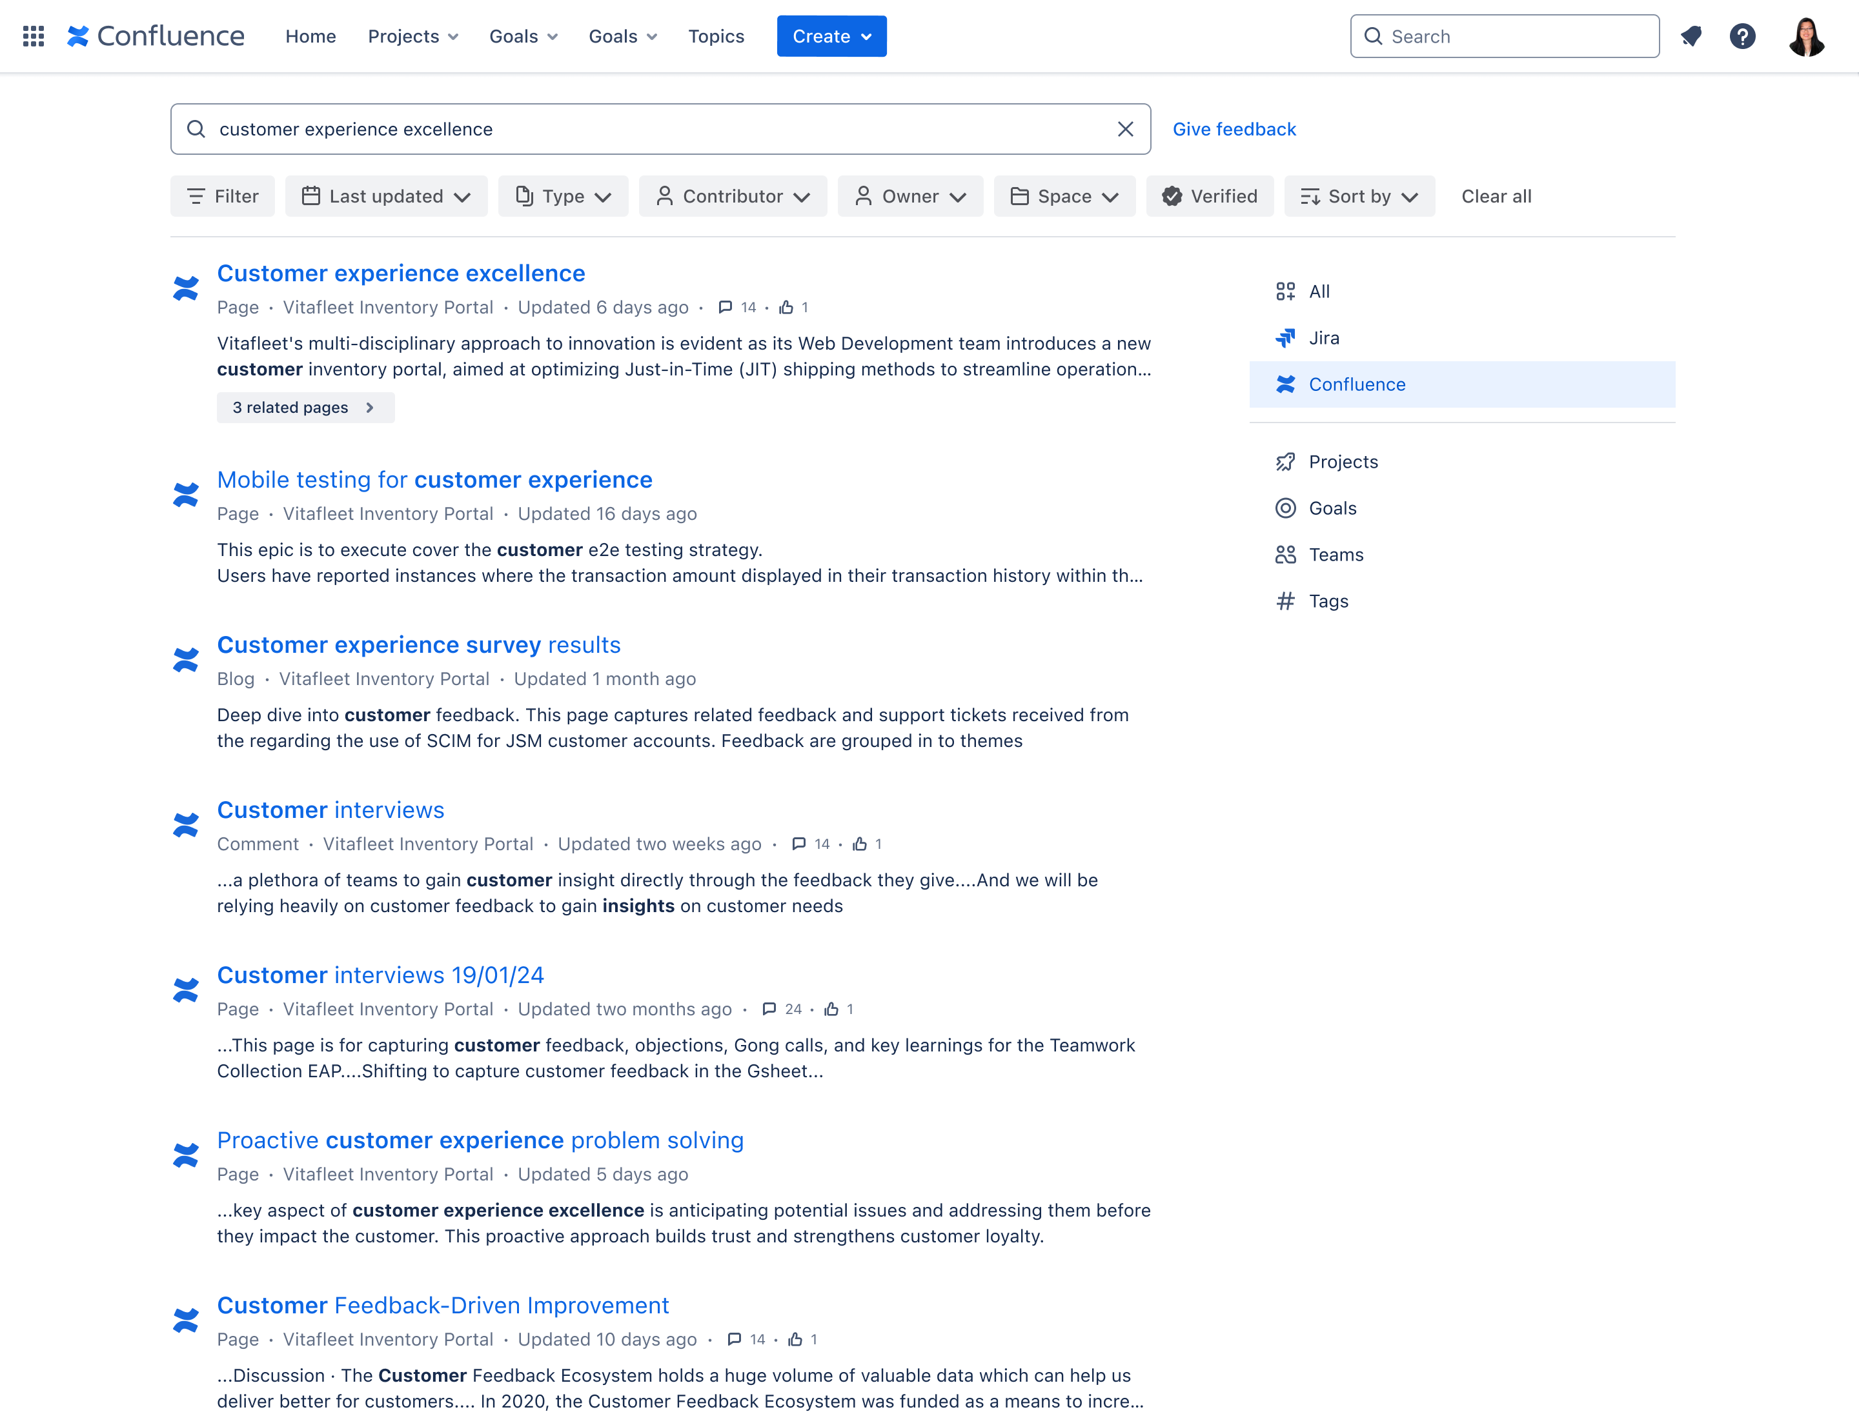Open the Sort by dropdown
This screenshot has height=1423, width=1859.
[x=1359, y=197]
